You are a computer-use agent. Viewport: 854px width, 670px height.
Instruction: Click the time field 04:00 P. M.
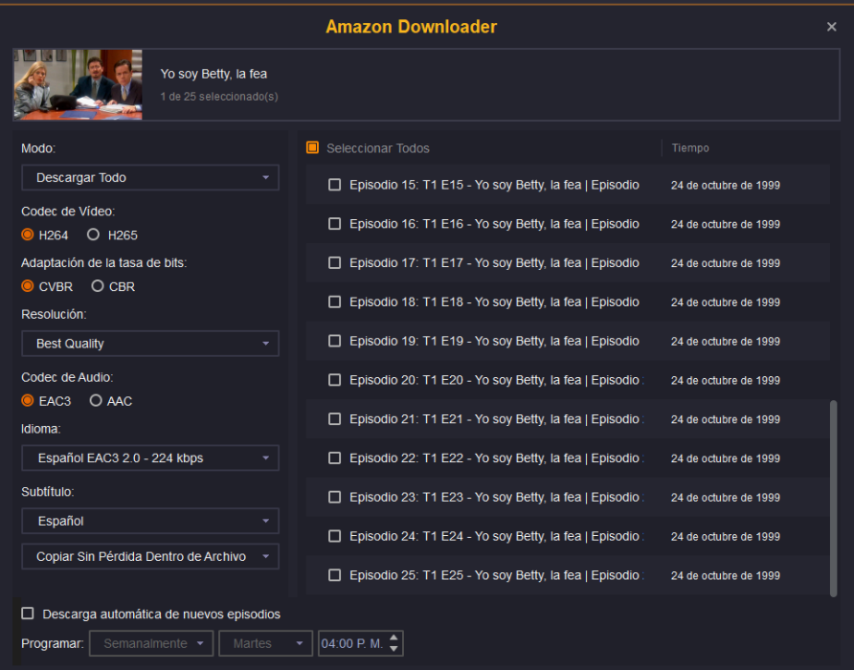click(351, 644)
